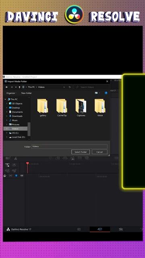Expand the 3D Objects node
Viewport: 145px width, 258px height.
[7, 104]
